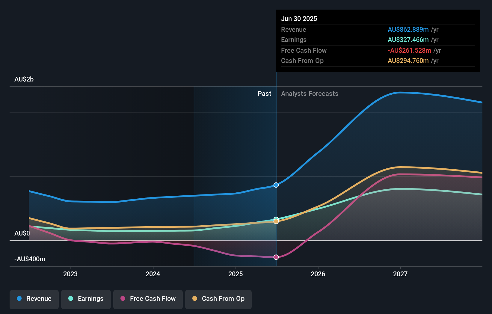Select the Free Cash Flow marker below zero line
This screenshot has height=314, width=492.
coord(276,257)
